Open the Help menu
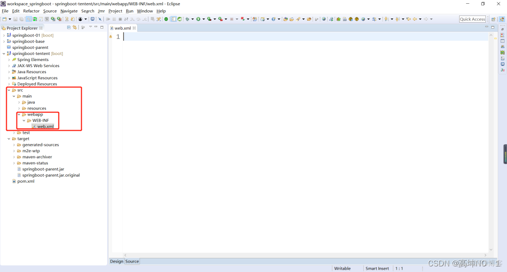This screenshot has height=272, width=507. 161,11
